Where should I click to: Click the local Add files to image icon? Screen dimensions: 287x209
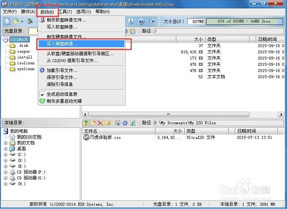pos(118,123)
